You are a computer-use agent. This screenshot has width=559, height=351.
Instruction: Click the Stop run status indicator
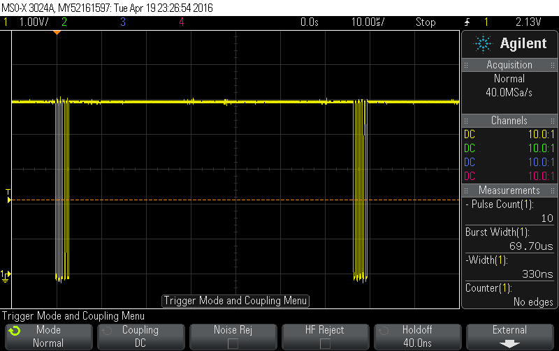[x=426, y=22]
